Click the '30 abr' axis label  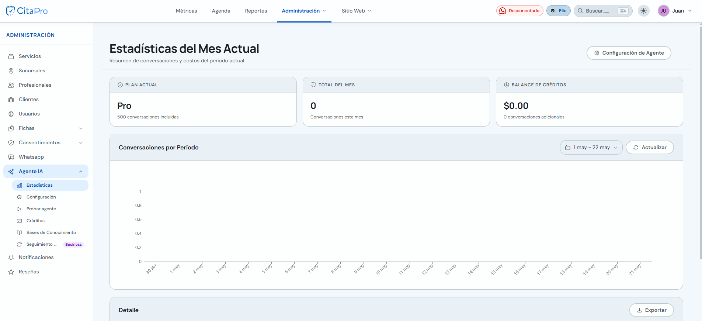(151, 269)
